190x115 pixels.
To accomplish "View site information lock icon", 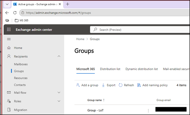I will coord(23,13).
